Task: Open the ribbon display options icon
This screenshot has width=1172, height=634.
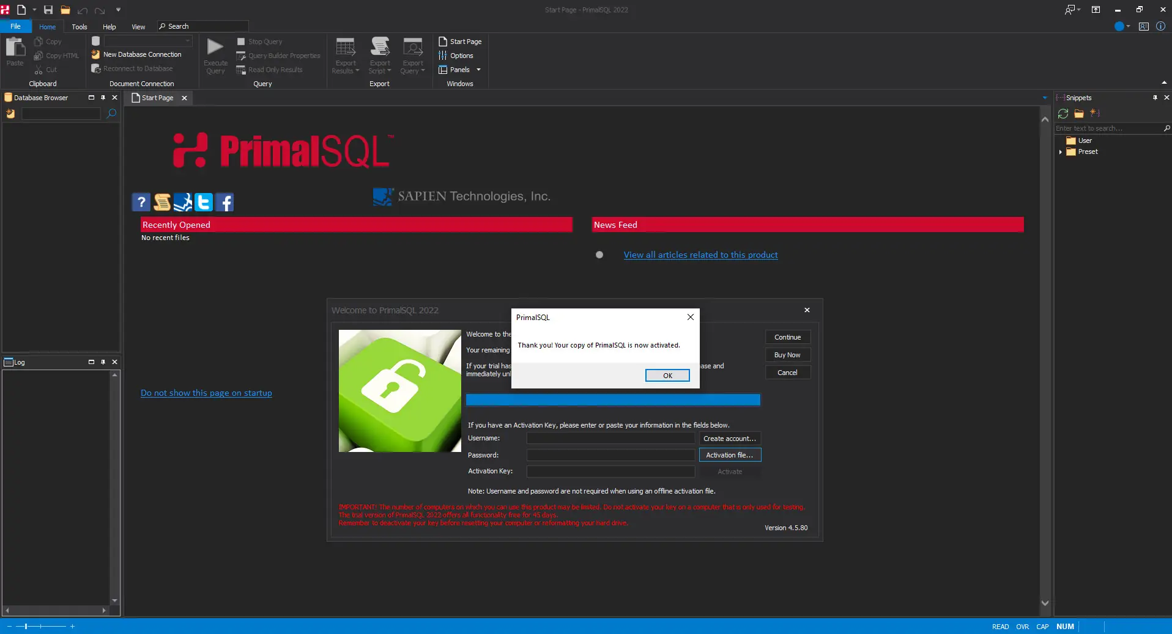Action: (x=1096, y=10)
